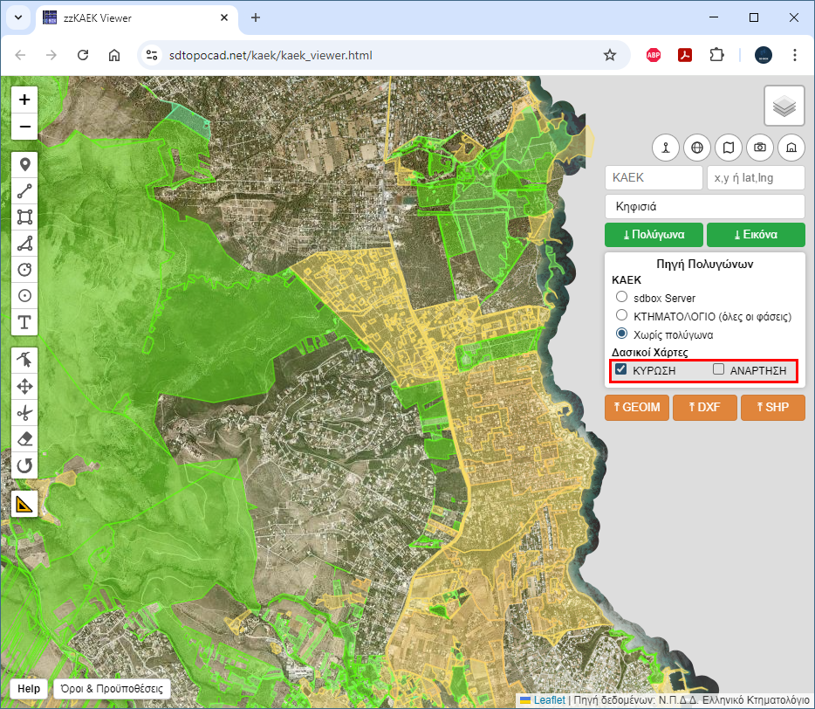Activate the draw polyline tool

tap(24, 191)
